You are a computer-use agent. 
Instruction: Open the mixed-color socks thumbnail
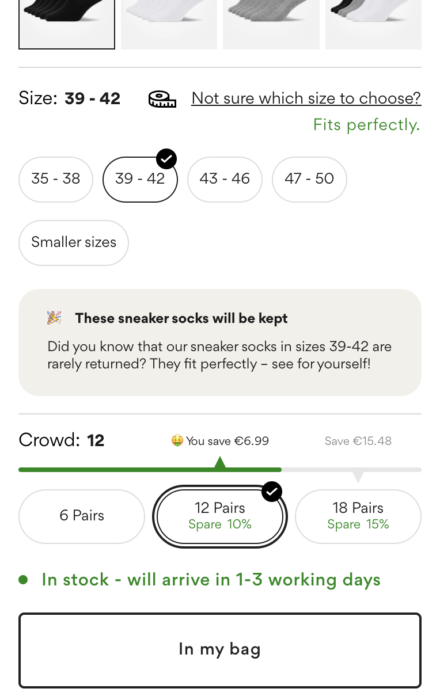tap(373, 23)
